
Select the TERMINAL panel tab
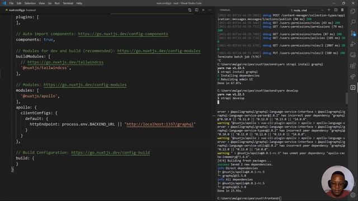tap(225, 10)
